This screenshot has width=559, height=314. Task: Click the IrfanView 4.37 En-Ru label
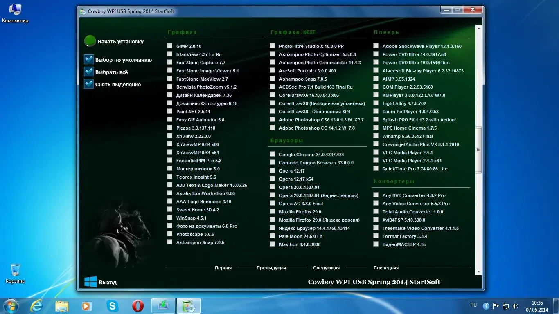click(x=199, y=54)
